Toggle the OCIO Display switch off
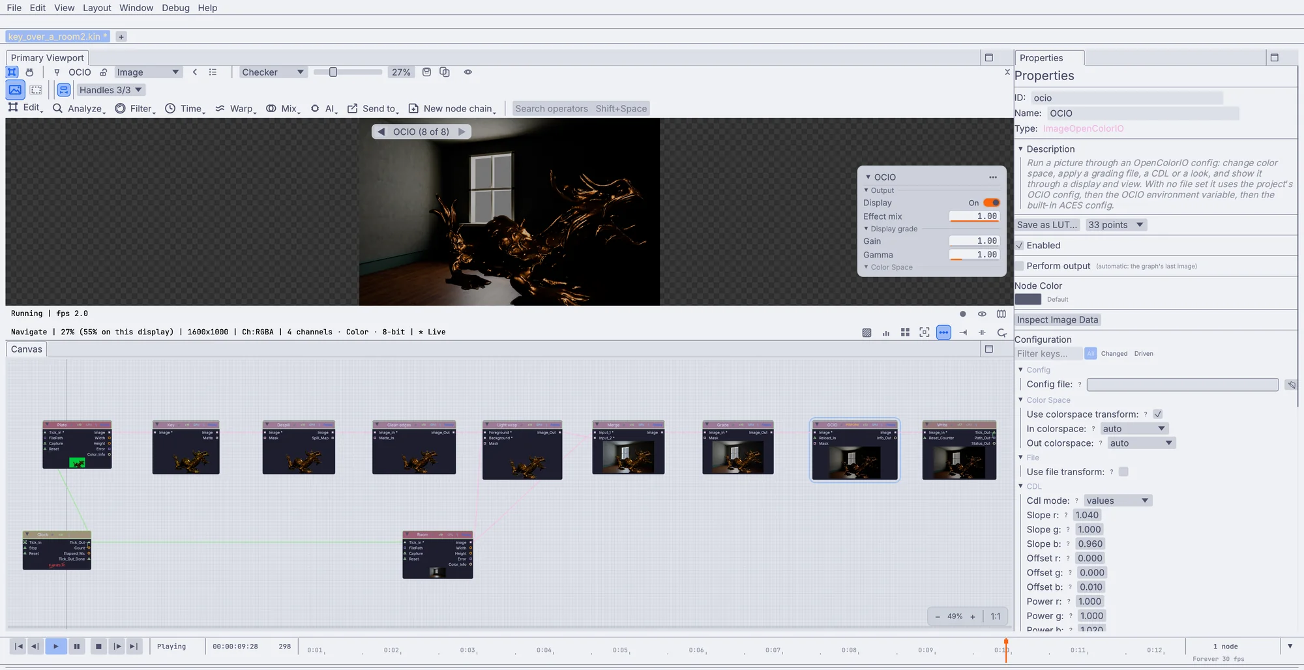This screenshot has width=1304, height=670. [992, 203]
